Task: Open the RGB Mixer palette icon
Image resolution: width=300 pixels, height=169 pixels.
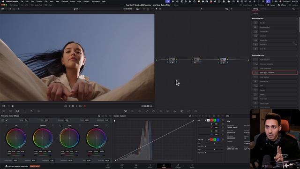Action: pyautogui.click(x=31, y=111)
